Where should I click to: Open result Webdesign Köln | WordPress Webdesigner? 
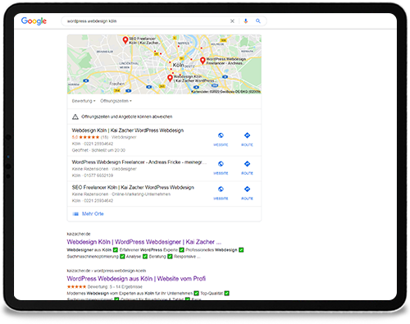(144, 242)
